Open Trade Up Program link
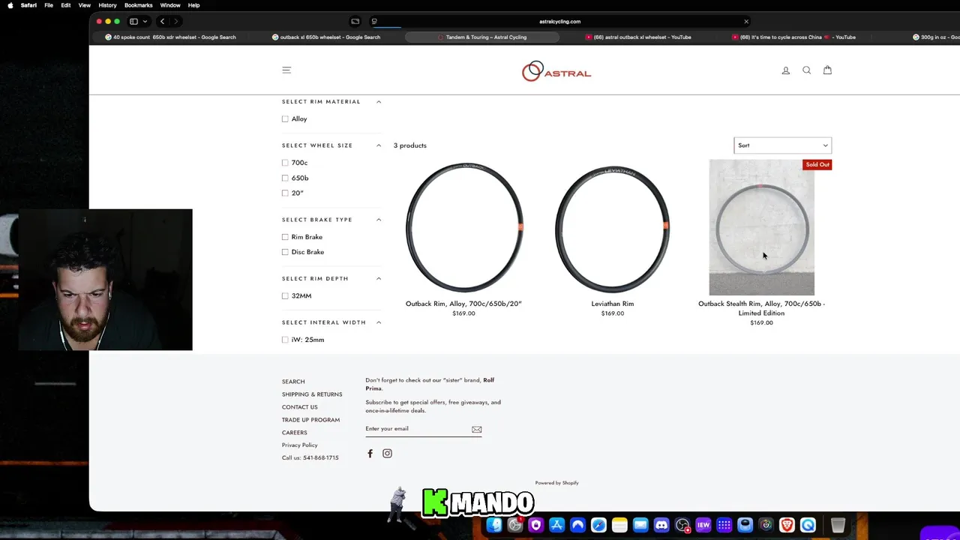This screenshot has width=960, height=540. click(310, 420)
